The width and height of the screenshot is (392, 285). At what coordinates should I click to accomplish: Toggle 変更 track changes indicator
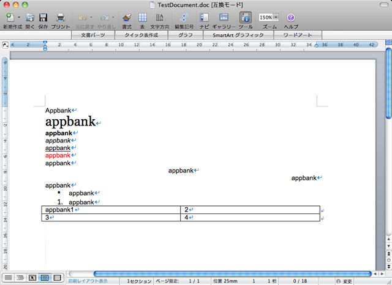[x=344, y=281]
